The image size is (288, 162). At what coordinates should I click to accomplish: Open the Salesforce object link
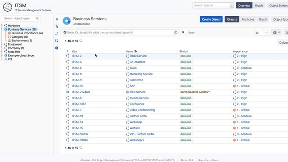(x=136, y=80)
